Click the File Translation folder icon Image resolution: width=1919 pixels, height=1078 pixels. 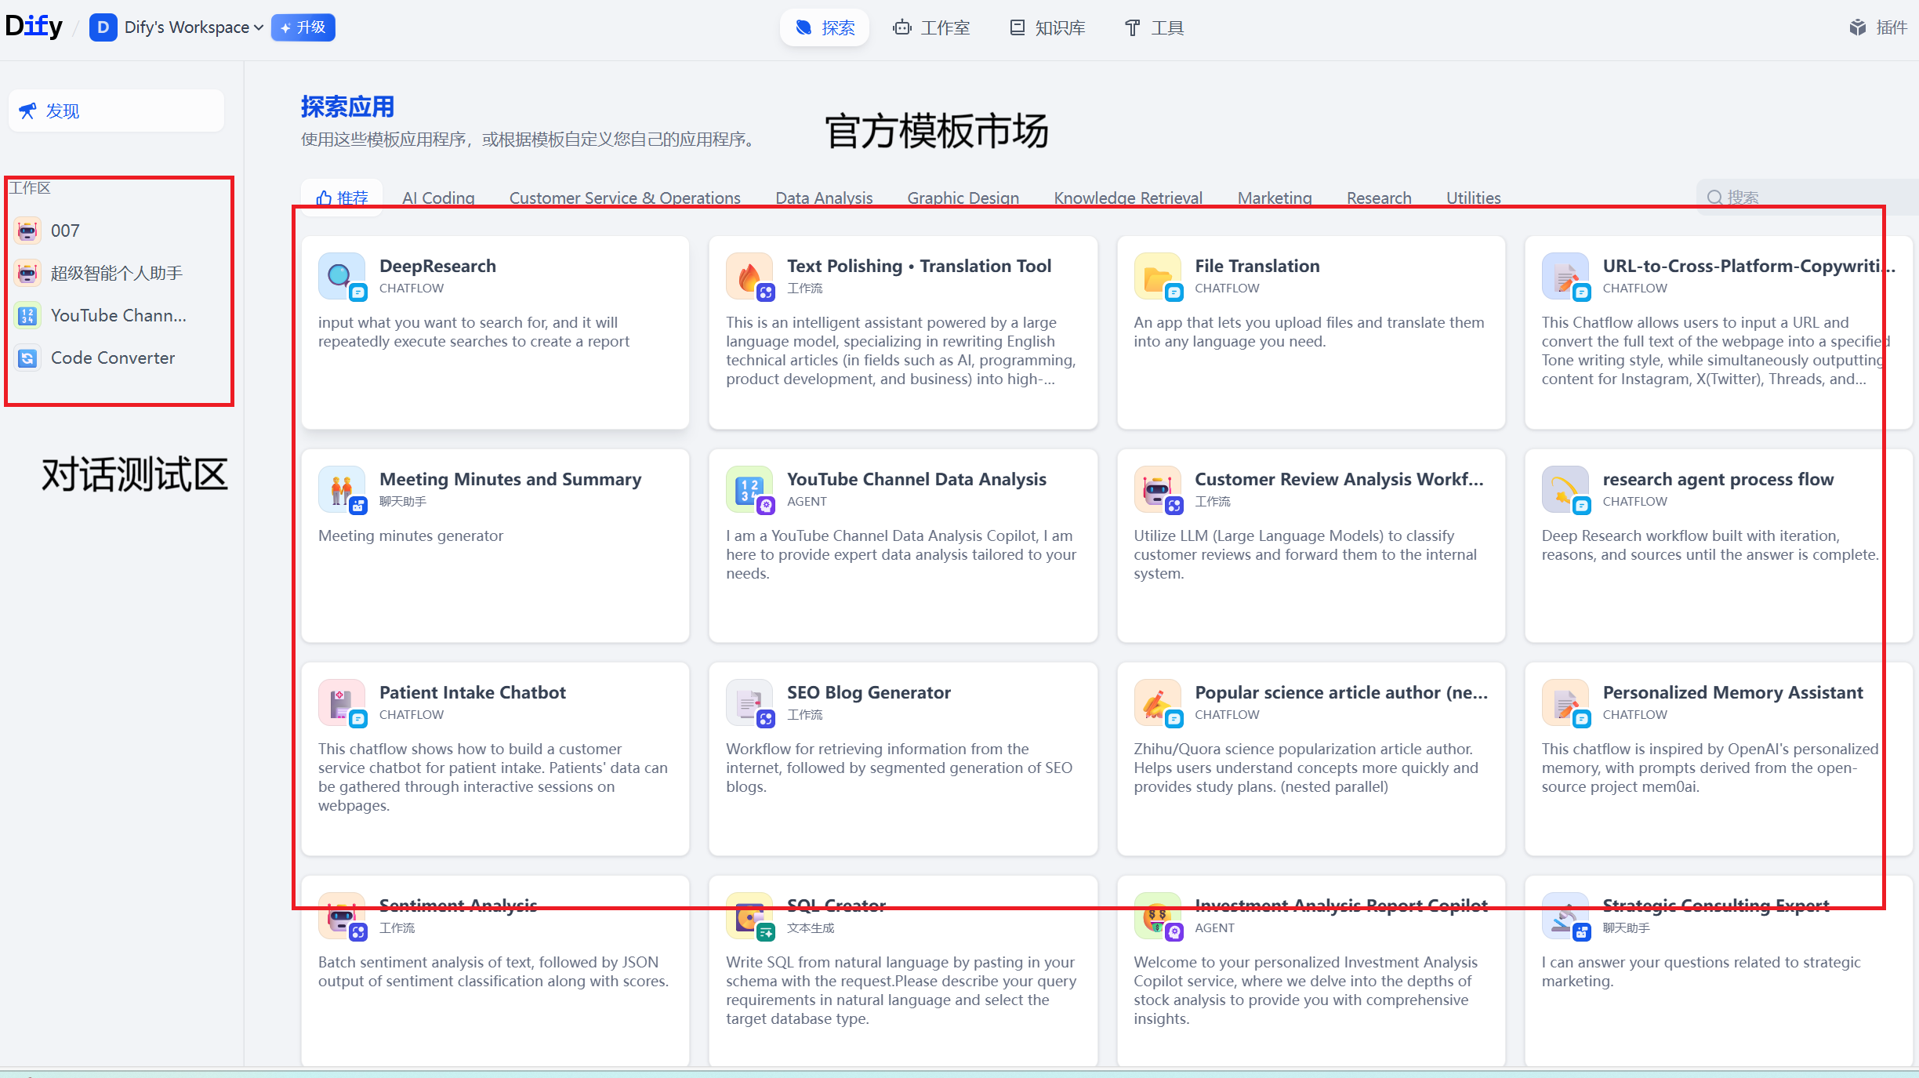(1157, 276)
